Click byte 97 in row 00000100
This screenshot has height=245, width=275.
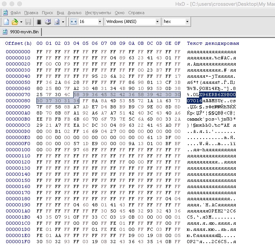click(x=76, y=150)
